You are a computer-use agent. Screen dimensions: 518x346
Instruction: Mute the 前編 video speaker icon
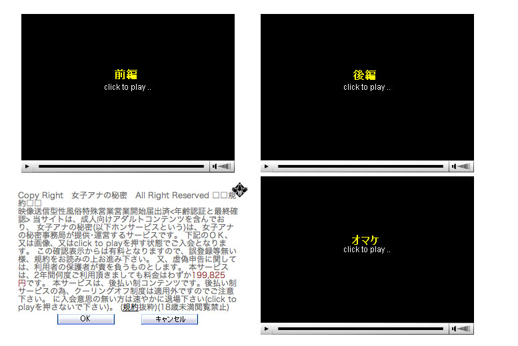pyautogui.click(x=215, y=166)
